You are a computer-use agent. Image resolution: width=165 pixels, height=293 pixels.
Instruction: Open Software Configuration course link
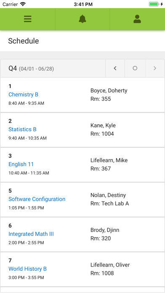pyautogui.click(x=37, y=199)
